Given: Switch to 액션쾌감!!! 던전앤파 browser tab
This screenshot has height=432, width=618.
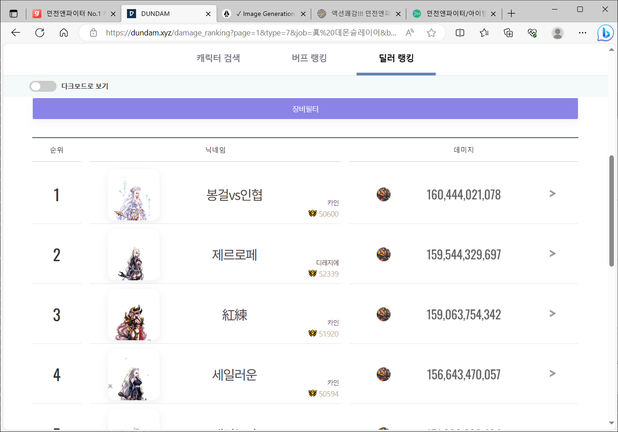Looking at the screenshot, I should 359,14.
